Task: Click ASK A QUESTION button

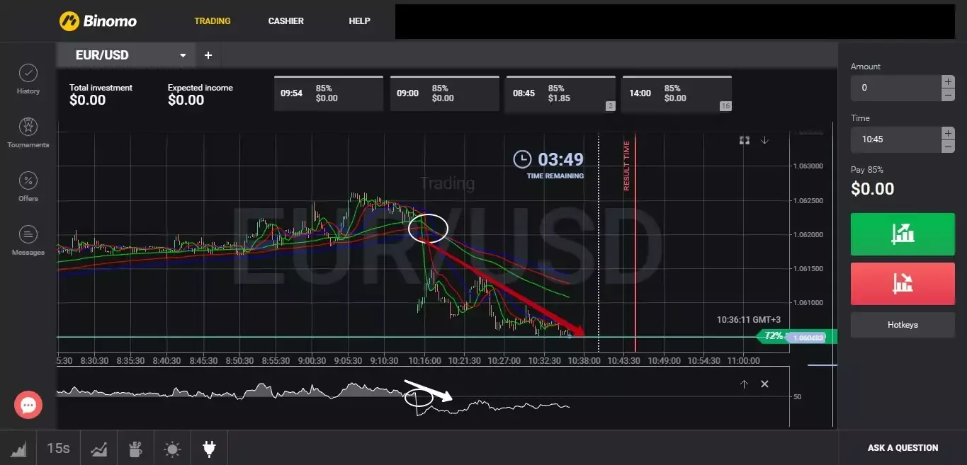Action: pyautogui.click(x=903, y=448)
